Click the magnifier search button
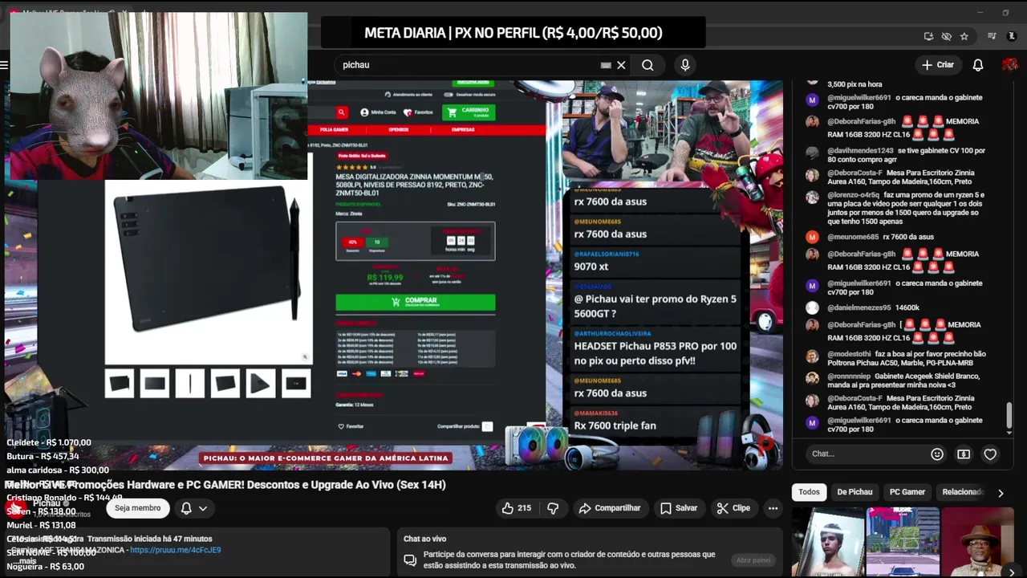1027x578 pixels. click(x=647, y=65)
